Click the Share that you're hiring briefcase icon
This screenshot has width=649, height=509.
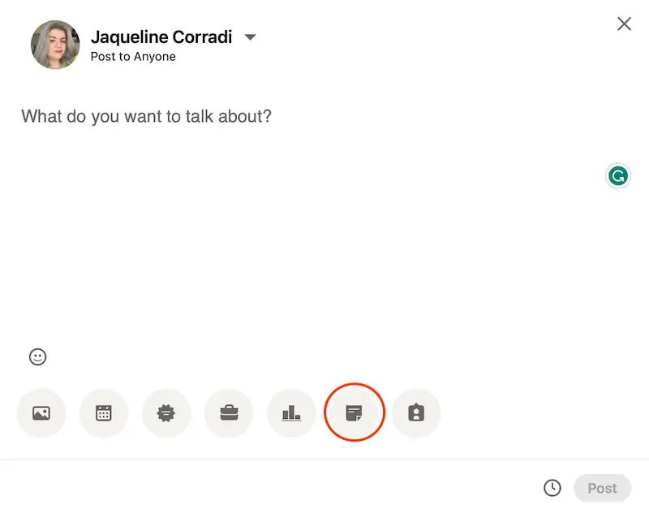point(229,413)
